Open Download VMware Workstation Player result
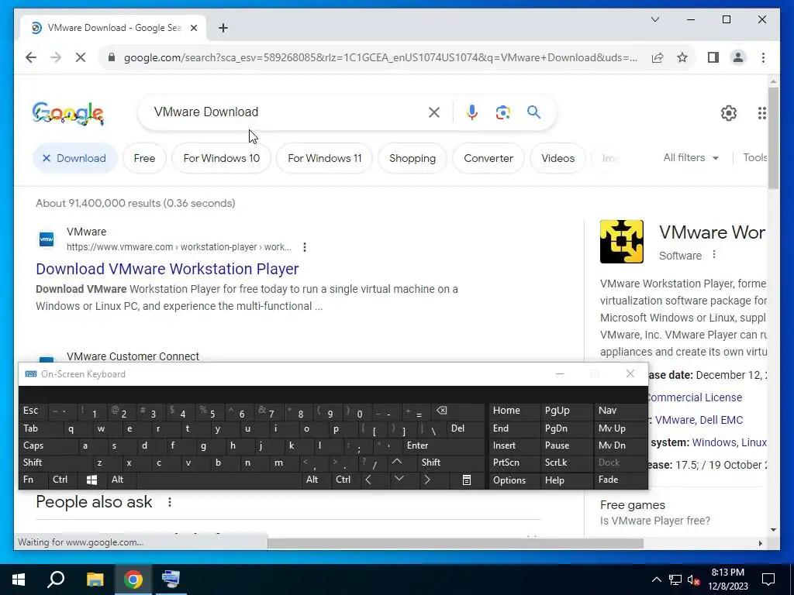Viewport: 794px width, 595px height. point(167,269)
